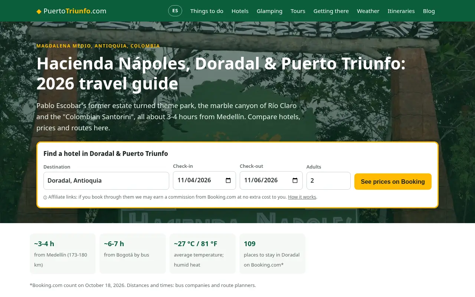This screenshot has width=475, height=297.
Task: Click the affiliate info circle icon
Action: 45,198
